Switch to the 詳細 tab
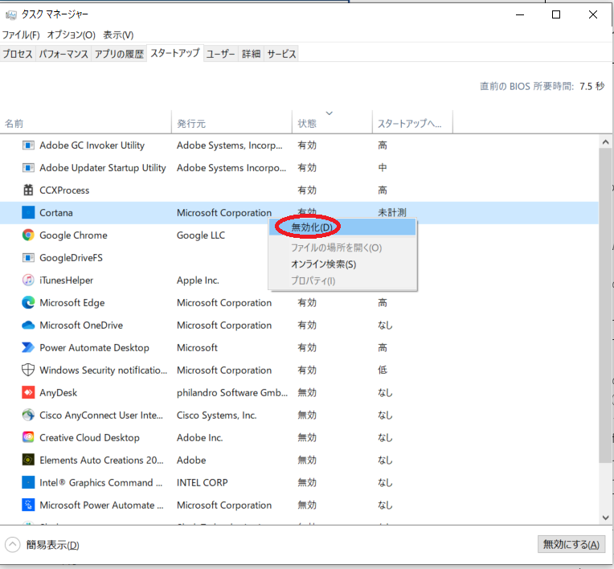Screen dimensions: 614x569 click(251, 54)
